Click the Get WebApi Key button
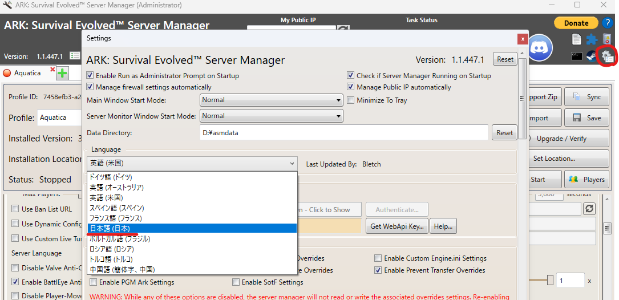 tap(397, 226)
